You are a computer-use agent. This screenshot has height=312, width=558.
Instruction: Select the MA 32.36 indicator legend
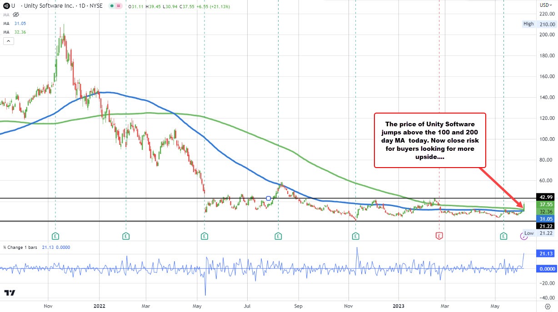point(15,32)
